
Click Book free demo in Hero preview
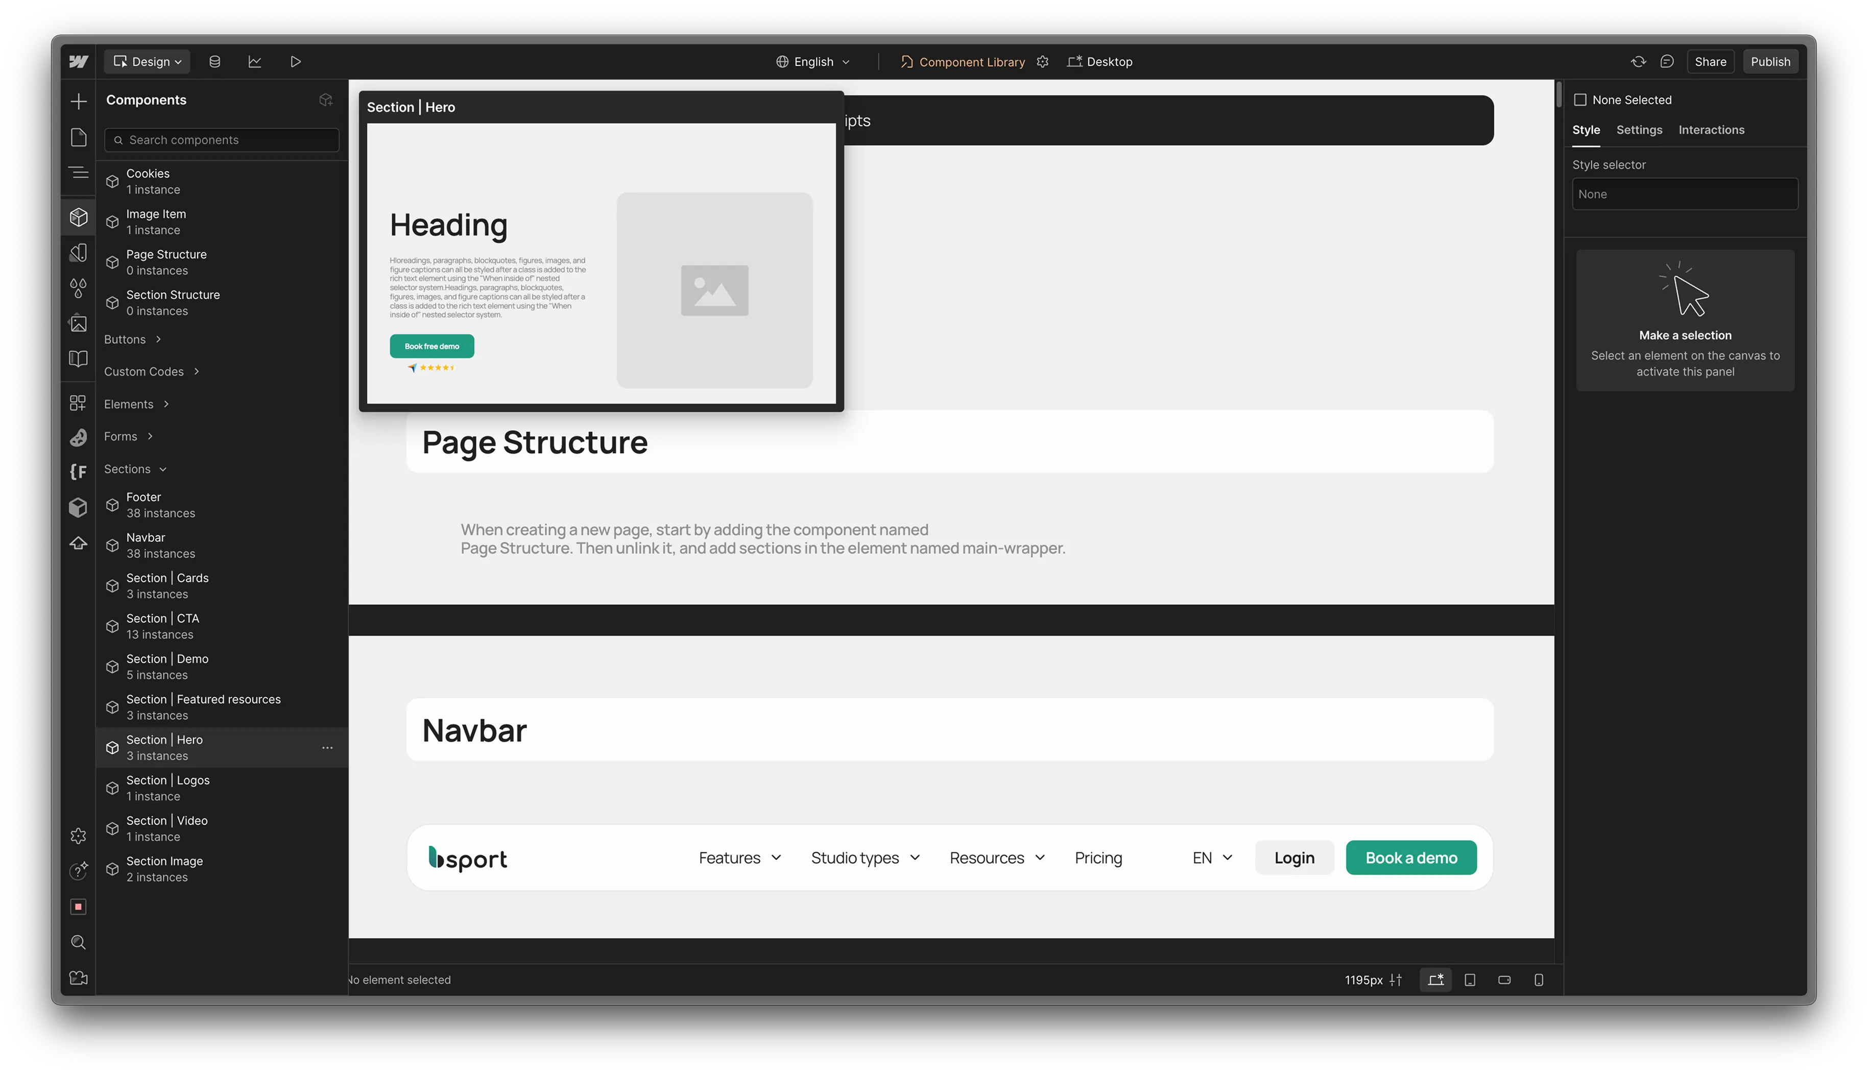[x=432, y=346]
